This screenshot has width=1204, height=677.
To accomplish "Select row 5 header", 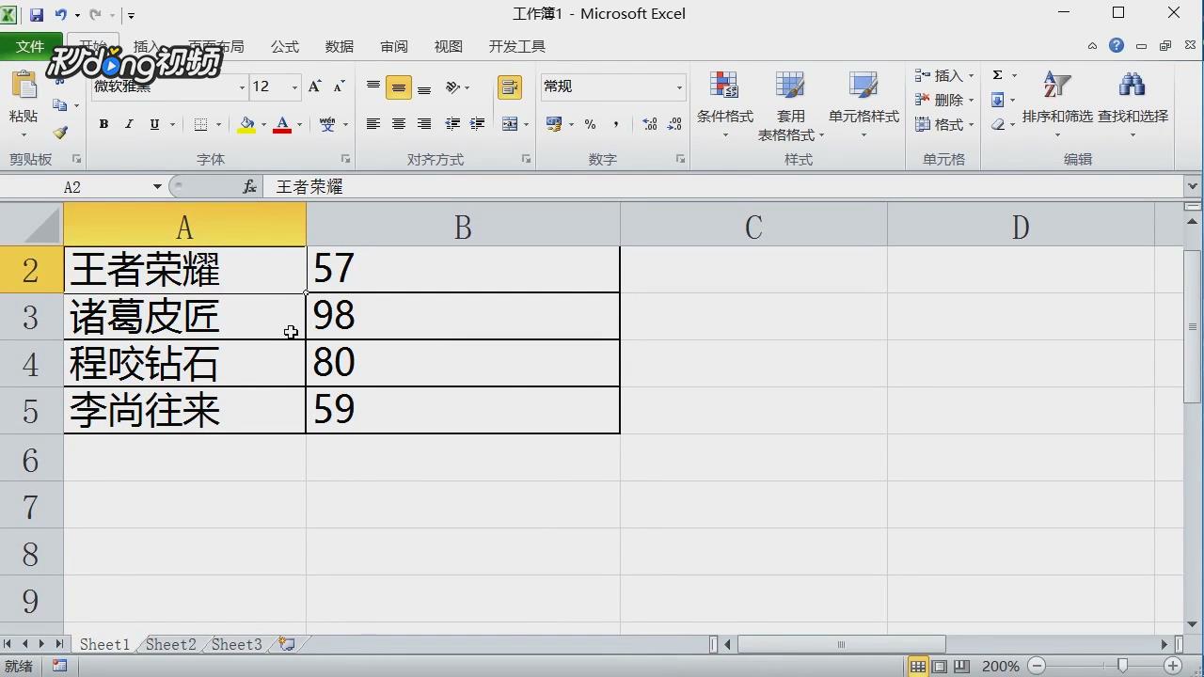I will tap(31, 411).
